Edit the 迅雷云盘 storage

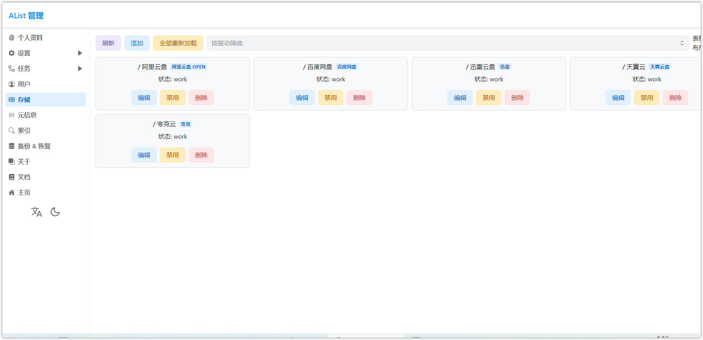tap(460, 98)
